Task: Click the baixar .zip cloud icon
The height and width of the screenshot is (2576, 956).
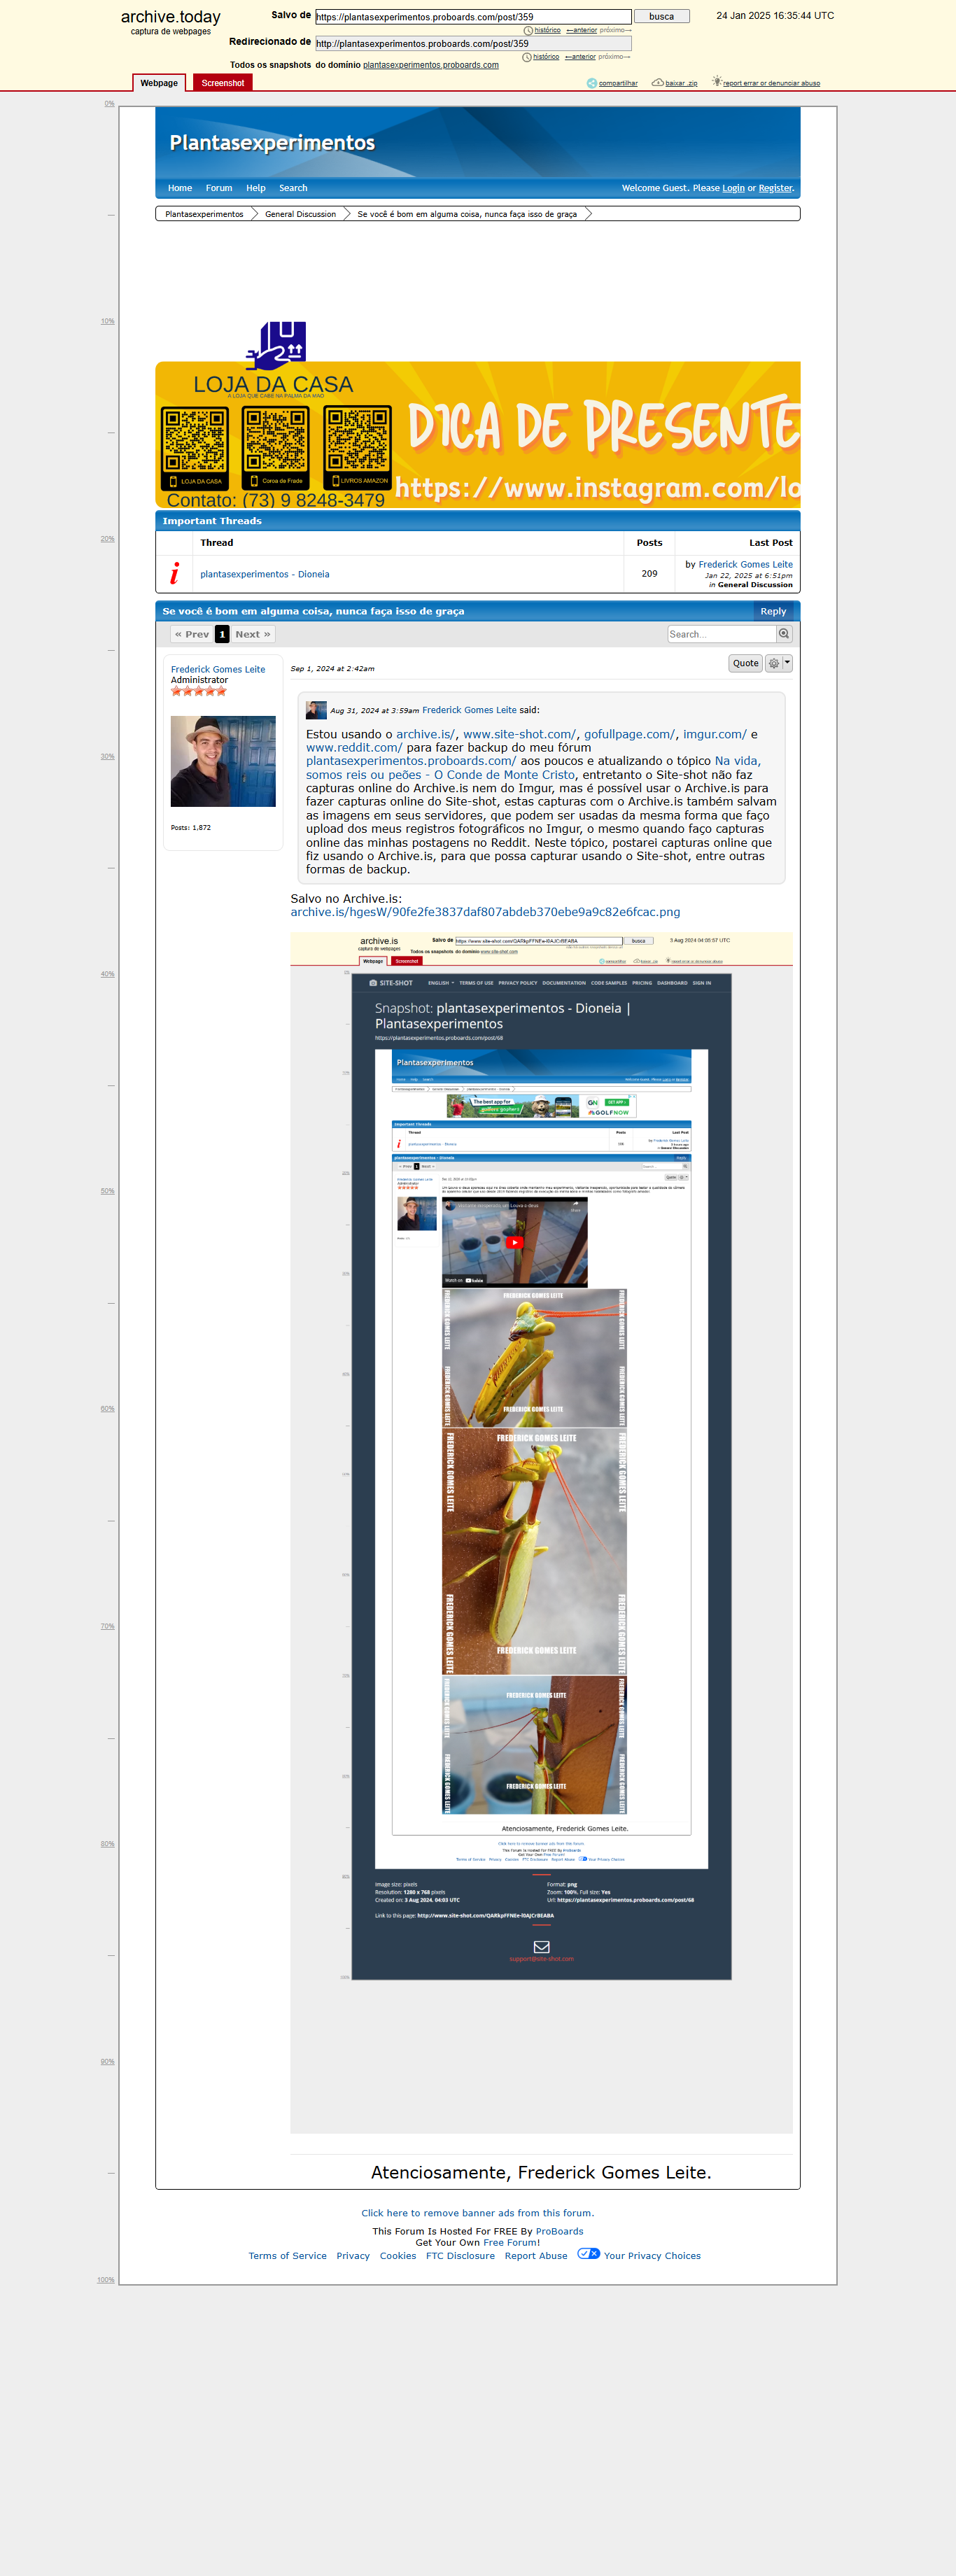Action: pyautogui.click(x=657, y=83)
